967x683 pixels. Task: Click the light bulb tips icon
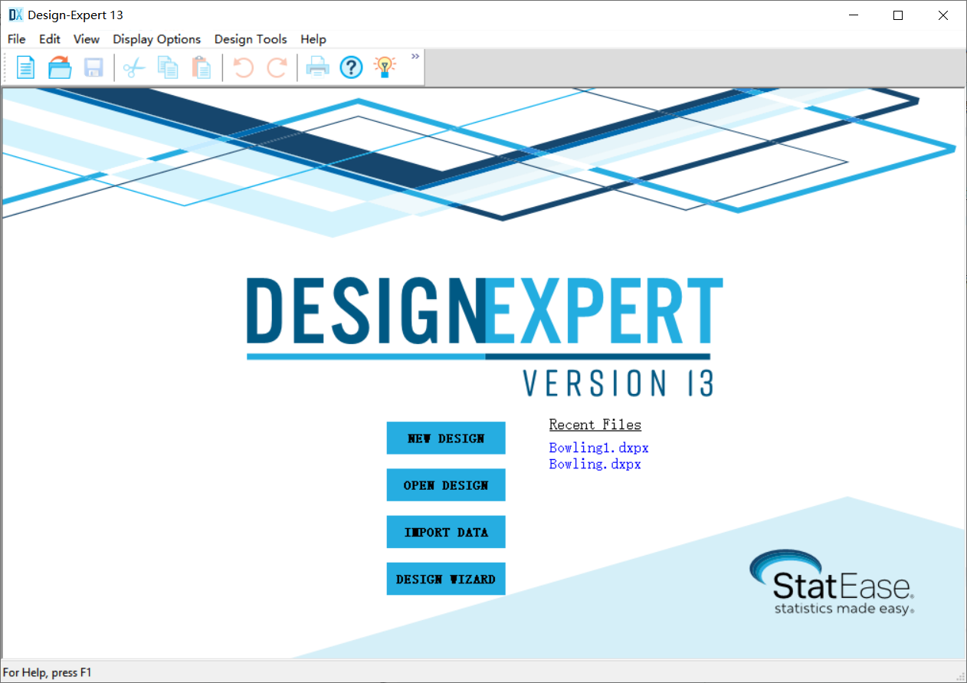pyautogui.click(x=385, y=67)
